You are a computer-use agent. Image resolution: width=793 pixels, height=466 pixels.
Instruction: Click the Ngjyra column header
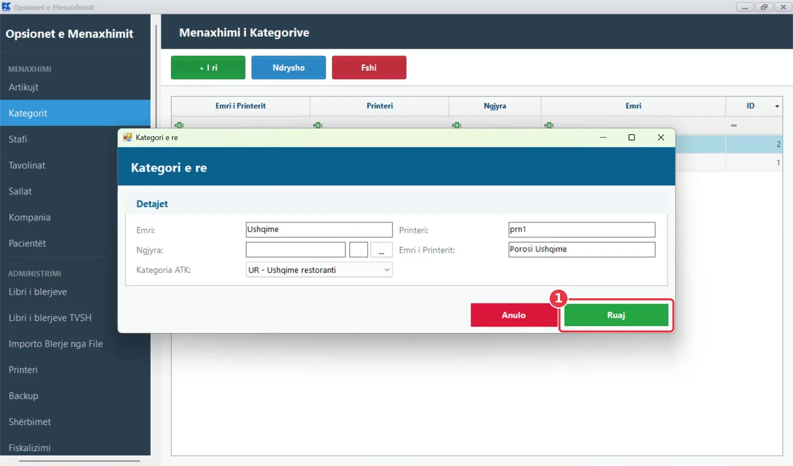pos(495,106)
